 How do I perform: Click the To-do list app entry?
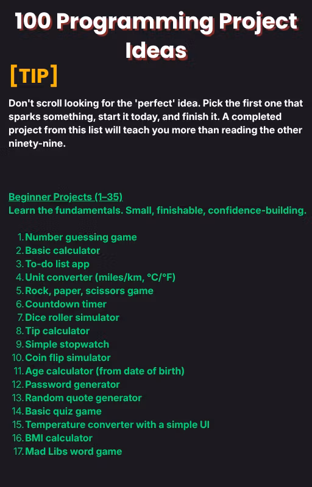[57, 264]
